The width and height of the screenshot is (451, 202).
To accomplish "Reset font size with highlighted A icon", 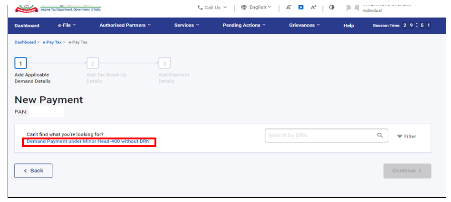I will (301, 8).
